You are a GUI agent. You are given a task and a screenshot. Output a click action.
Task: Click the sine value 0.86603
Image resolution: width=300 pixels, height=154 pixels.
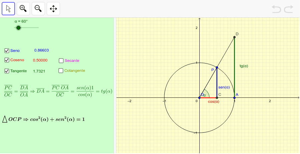coord(42,50)
